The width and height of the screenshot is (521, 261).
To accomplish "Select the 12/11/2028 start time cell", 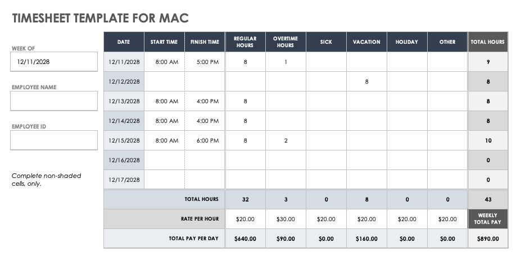I will tap(165, 62).
